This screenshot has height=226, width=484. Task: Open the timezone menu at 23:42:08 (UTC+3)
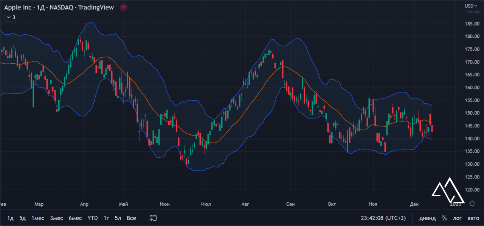point(382,218)
